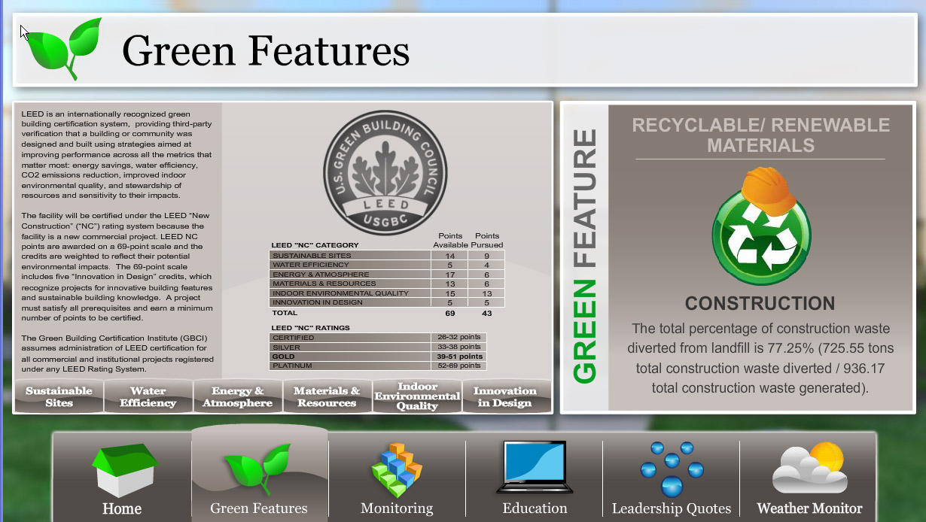Click total points available value 69

coord(450,312)
